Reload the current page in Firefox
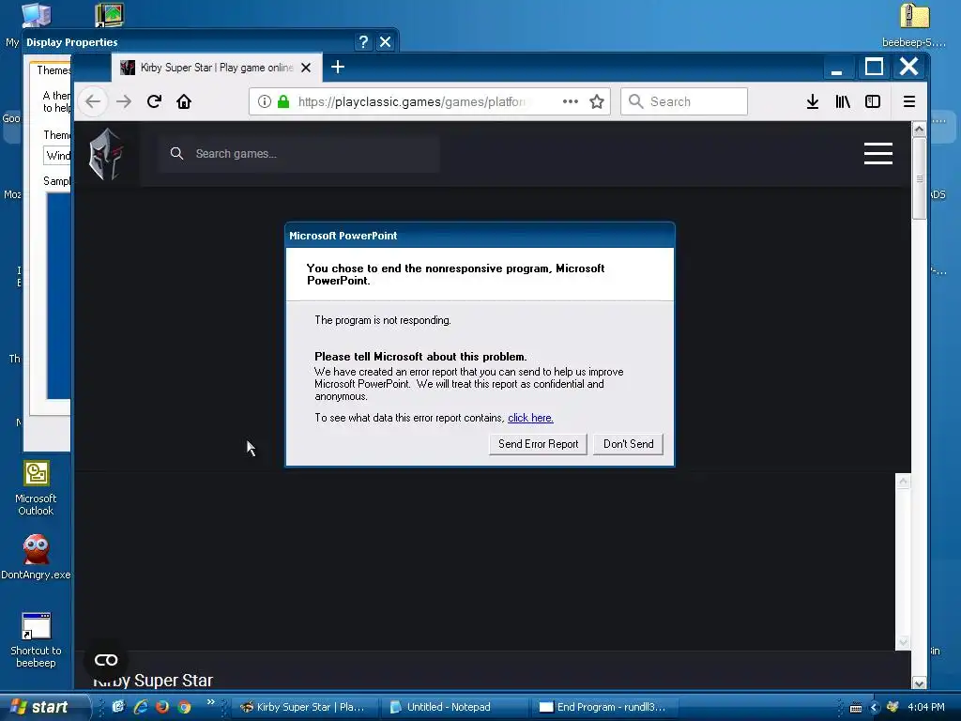 pyautogui.click(x=155, y=101)
